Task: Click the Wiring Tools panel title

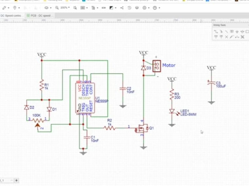Action: click(219, 25)
